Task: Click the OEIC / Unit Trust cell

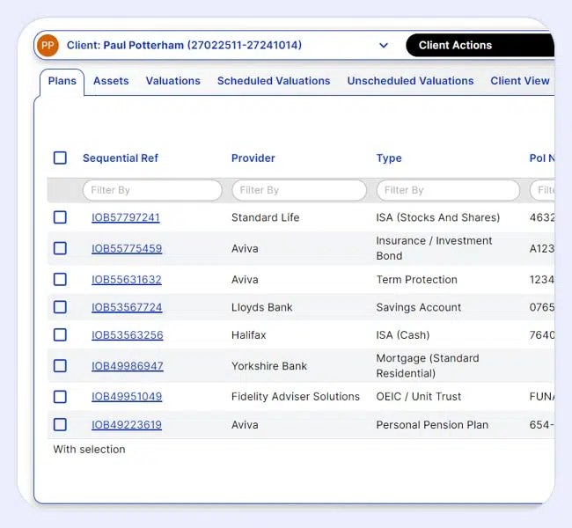Action: point(419,397)
